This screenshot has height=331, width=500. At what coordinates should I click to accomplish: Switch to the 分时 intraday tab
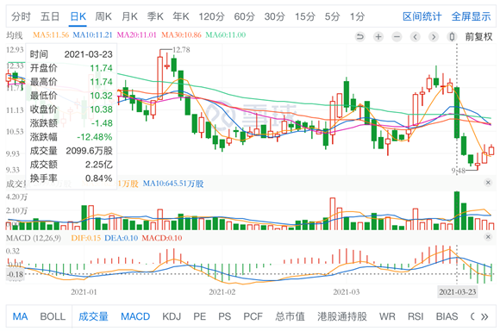(x=21, y=16)
